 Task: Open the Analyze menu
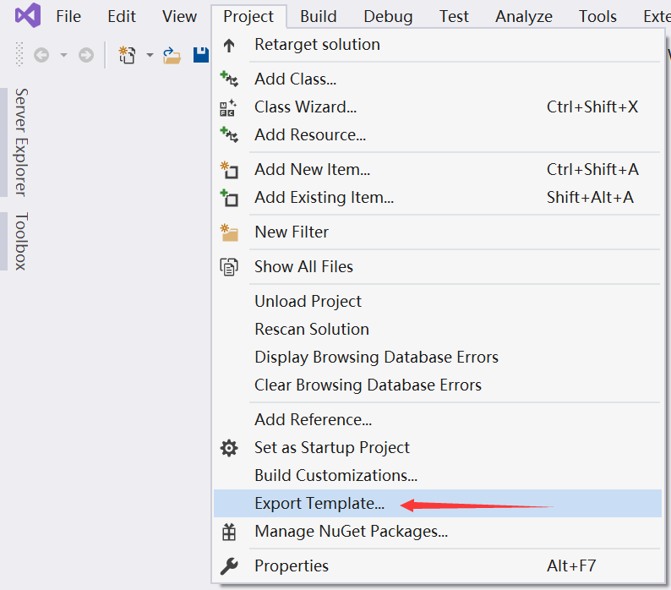point(524,16)
